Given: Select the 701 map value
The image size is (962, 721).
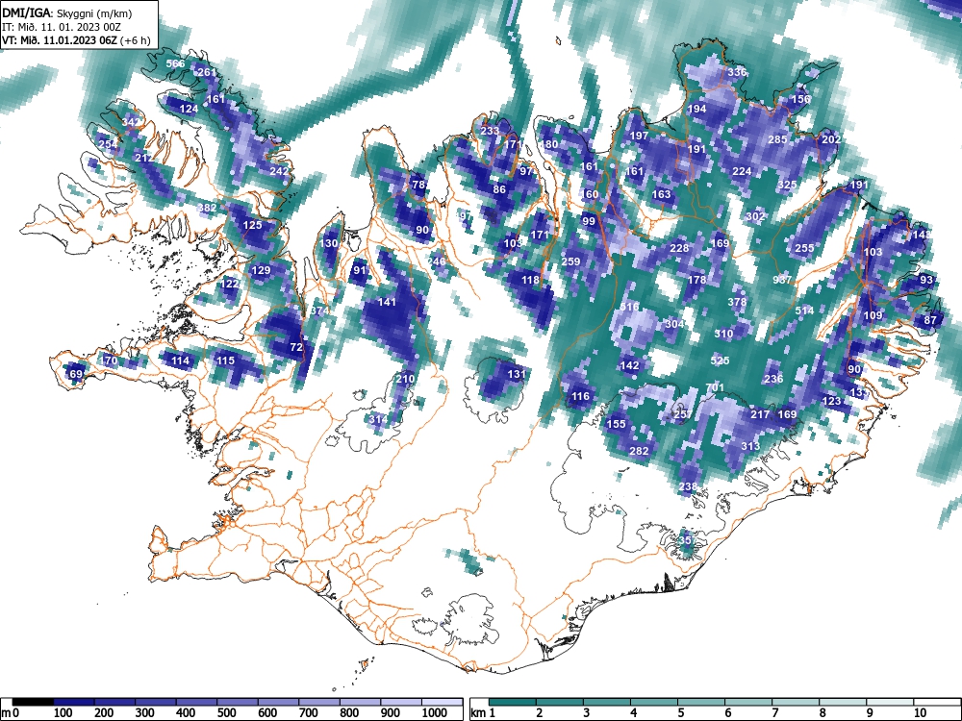Looking at the screenshot, I should click(x=715, y=387).
